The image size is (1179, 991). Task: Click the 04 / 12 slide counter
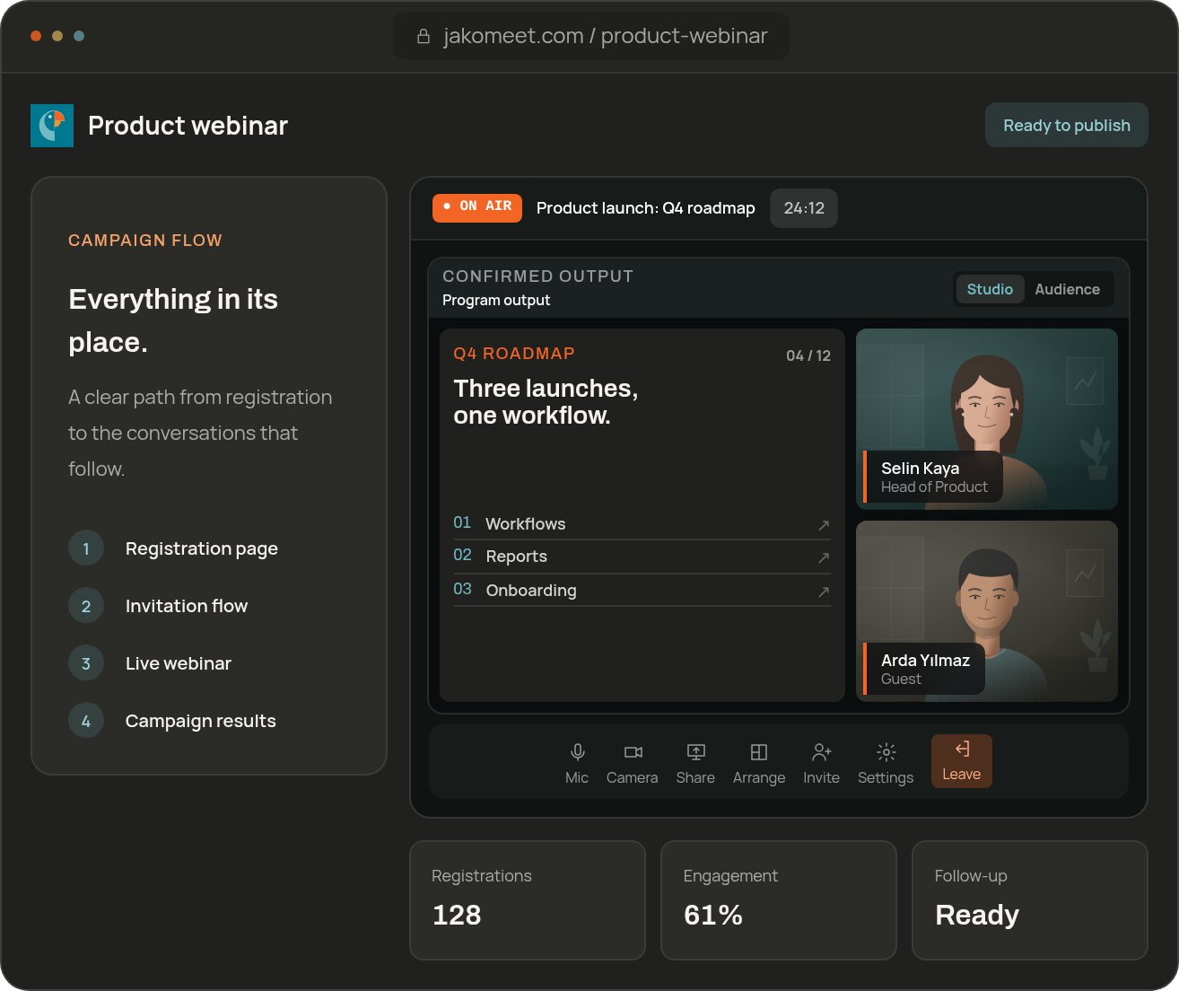pyautogui.click(x=808, y=355)
